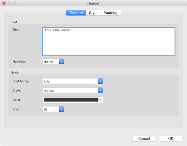Viewport: 187px width, 146px height.
Task: Expand the Size dropdown arrow
Action: tap(61, 109)
